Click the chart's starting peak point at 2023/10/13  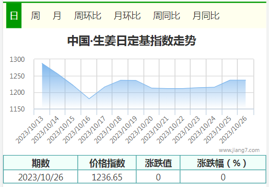coord(42,63)
